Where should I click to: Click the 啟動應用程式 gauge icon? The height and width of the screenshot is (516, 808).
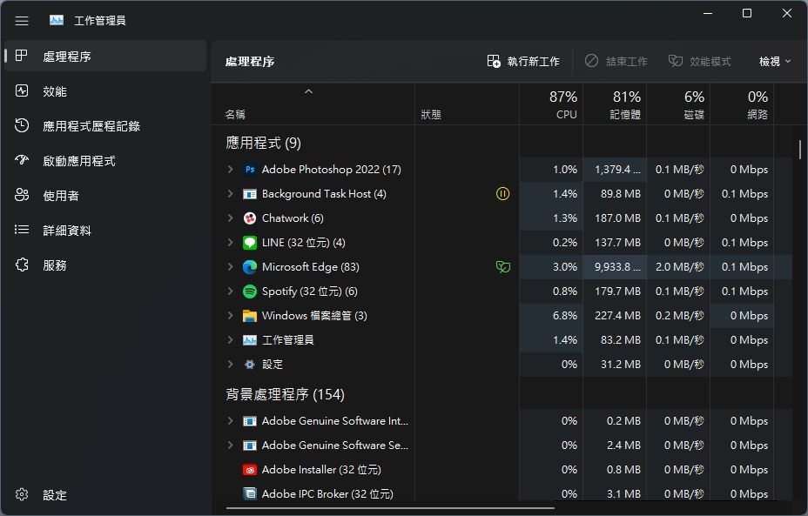22,160
